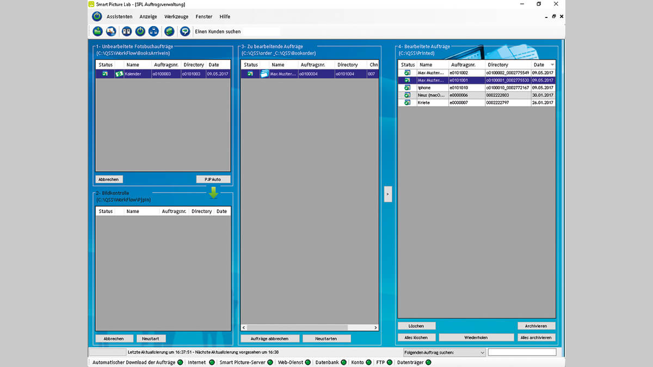The image size is (653, 367).
Task: Click the status icon for order e0000006
Action: (406, 95)
